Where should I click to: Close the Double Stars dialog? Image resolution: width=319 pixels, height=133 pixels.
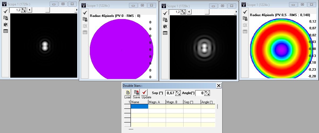click(219, 86)
